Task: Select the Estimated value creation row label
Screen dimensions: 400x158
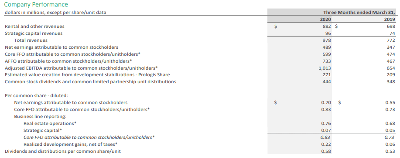Action: click(x=87, y=75)
